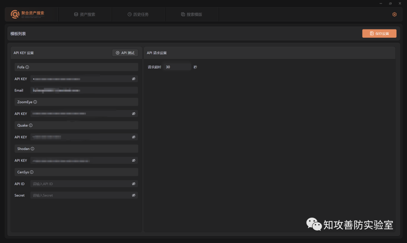
Task: Focus the CenSys Secret field
Action: 84,195
